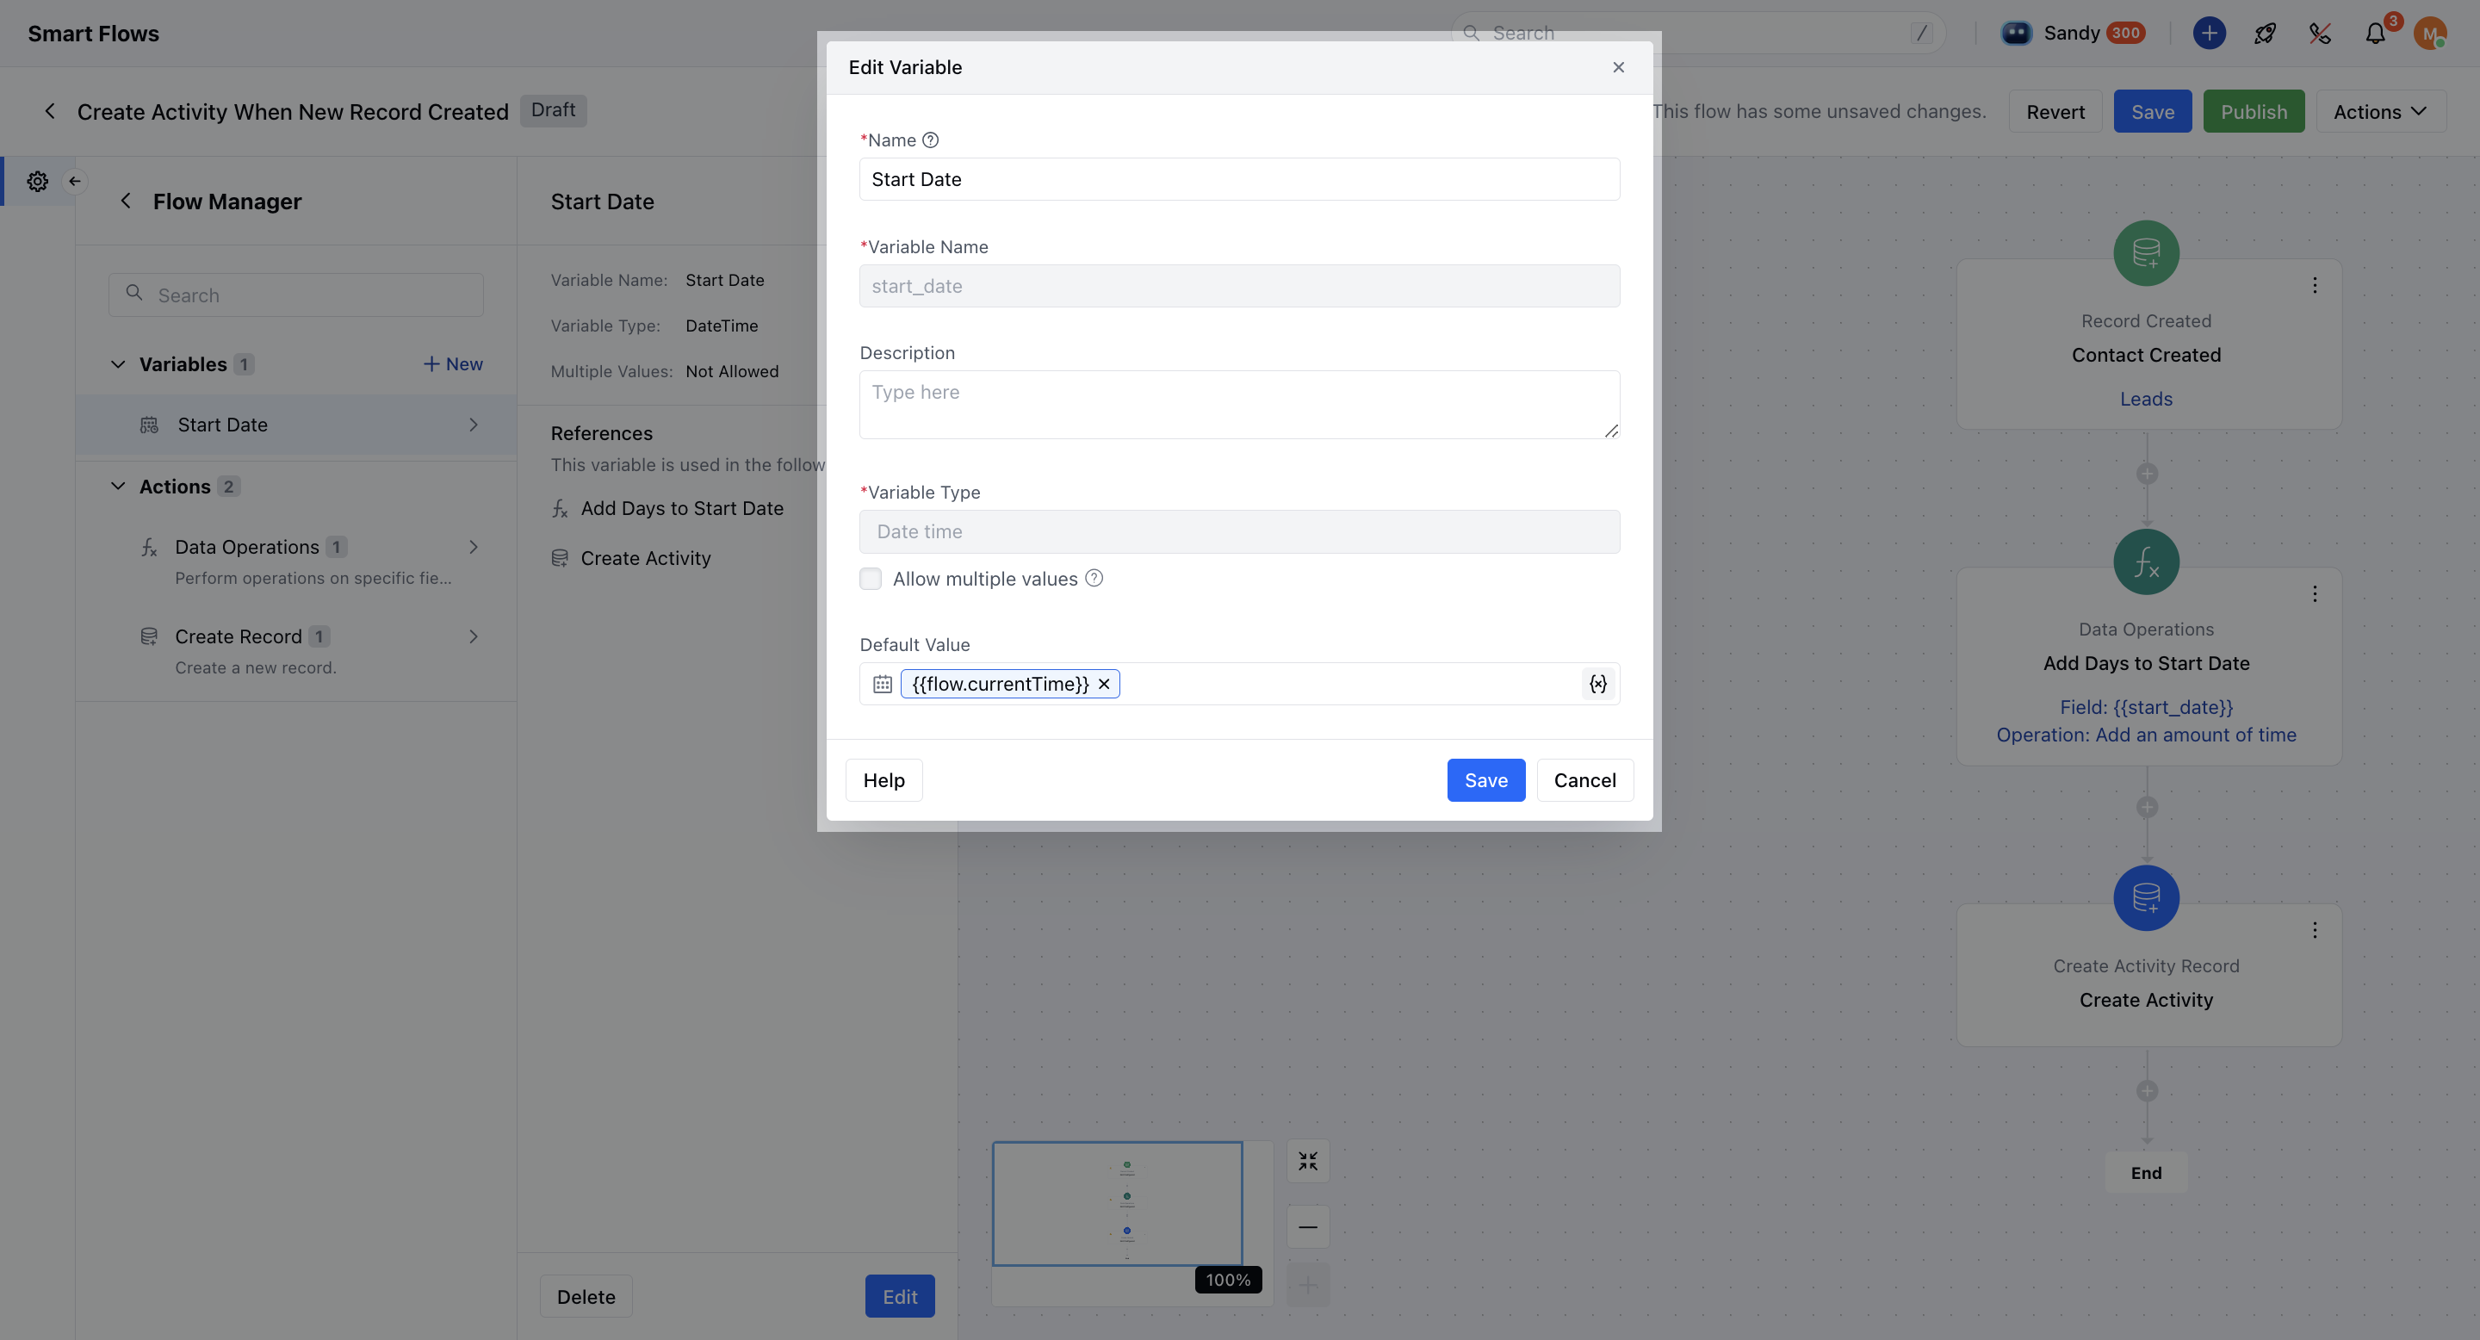Collapse the Actions section in Flow Manager

[117, 486]
